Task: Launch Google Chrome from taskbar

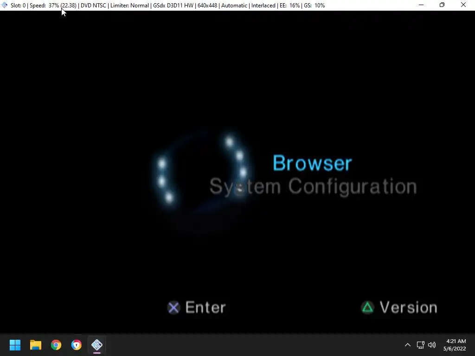Action: [56, 345]
